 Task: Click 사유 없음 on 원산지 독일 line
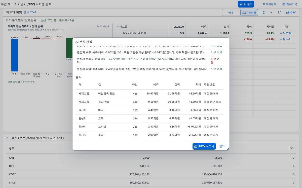pos(216,69)
